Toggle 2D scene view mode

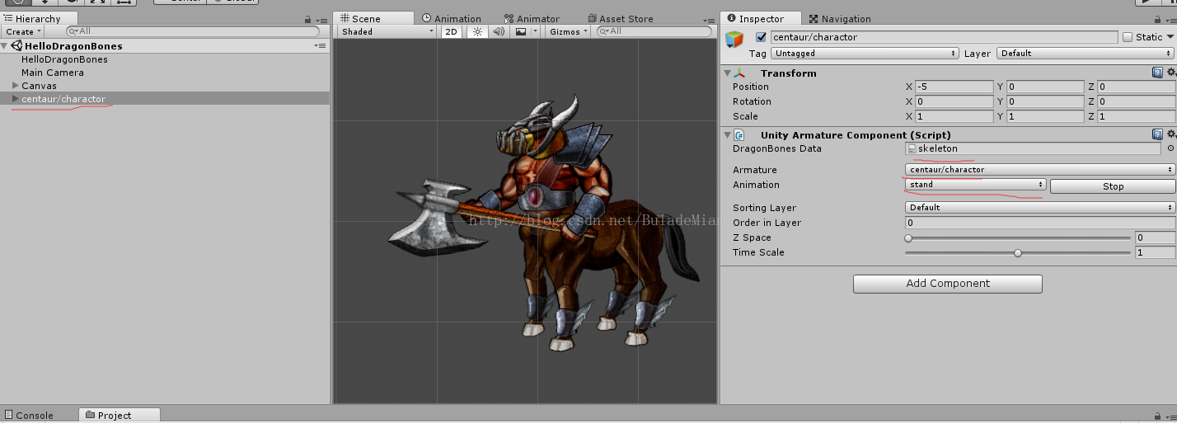pos(451,31)
